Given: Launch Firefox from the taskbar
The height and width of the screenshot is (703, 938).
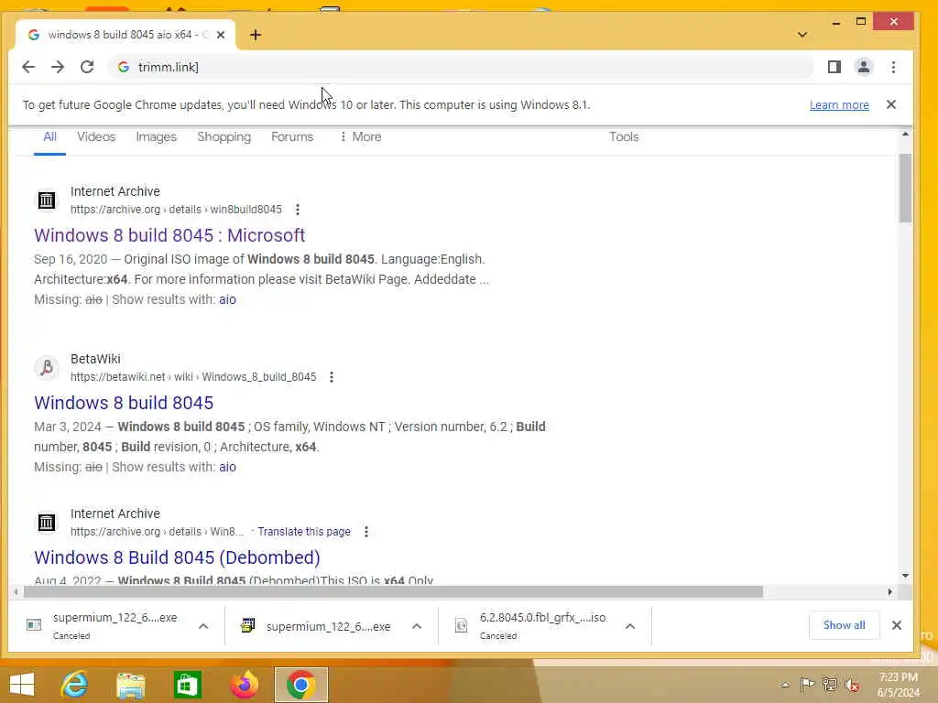Looking at the screenshot, I should coord(244,685).
